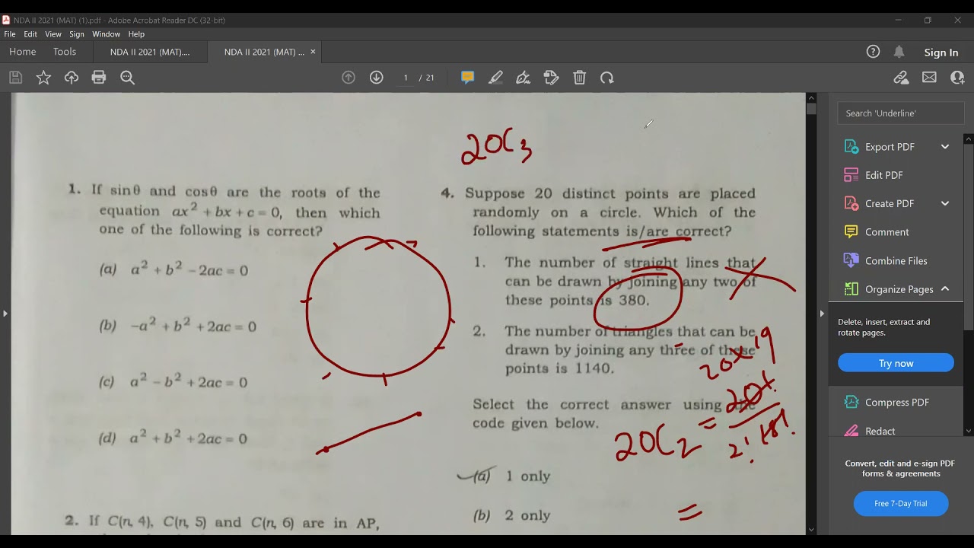This screenshot has width=974, height=548.
Task: Switch to the Tools tab
Action: coord(65,52)
